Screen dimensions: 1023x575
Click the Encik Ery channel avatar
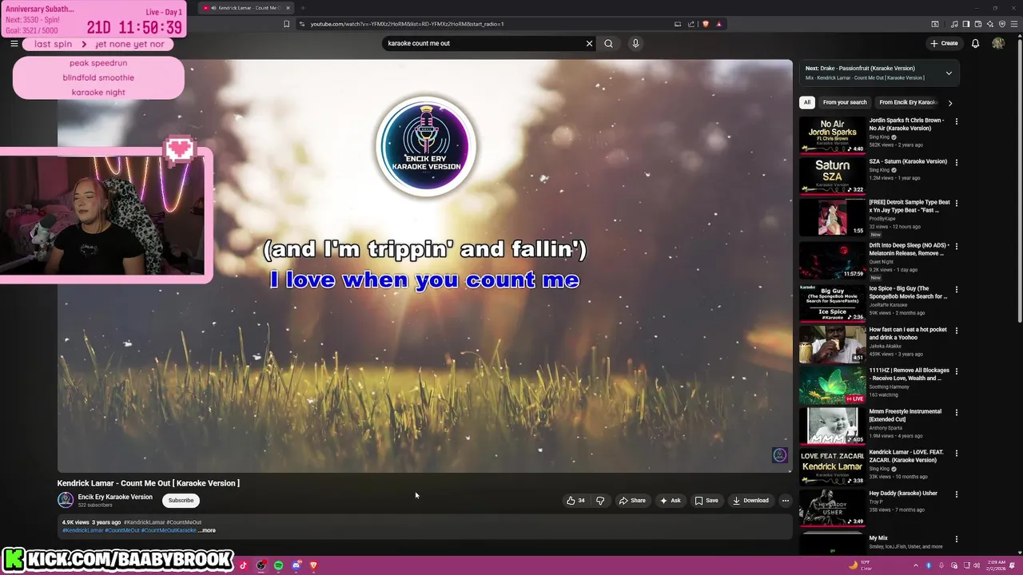click(66, 501)
